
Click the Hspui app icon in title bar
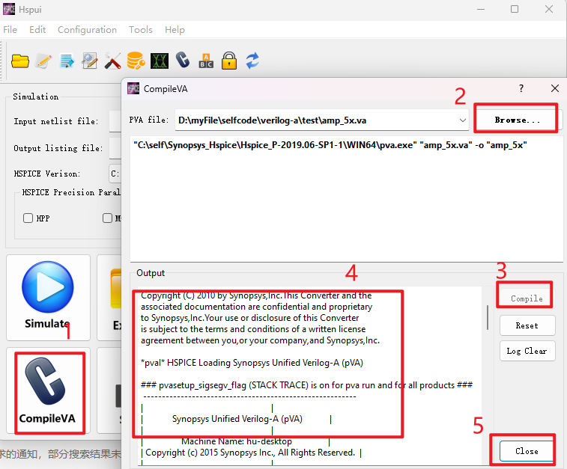(9, 9)
